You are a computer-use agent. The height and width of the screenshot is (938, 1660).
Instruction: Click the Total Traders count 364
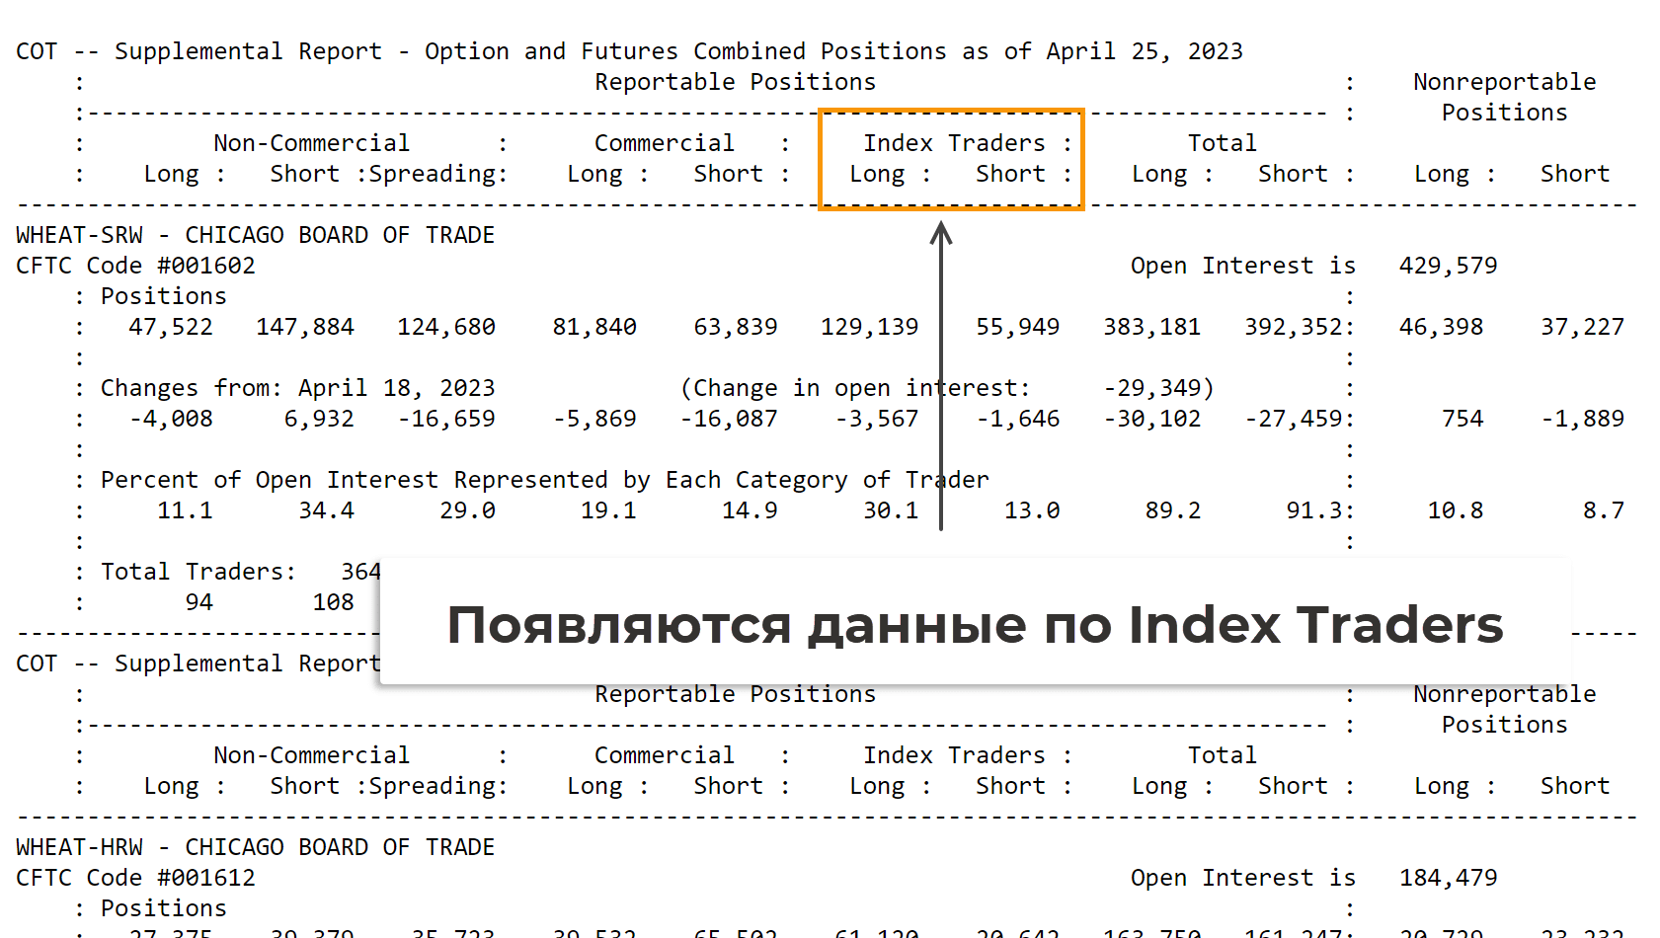pos(359,572)
